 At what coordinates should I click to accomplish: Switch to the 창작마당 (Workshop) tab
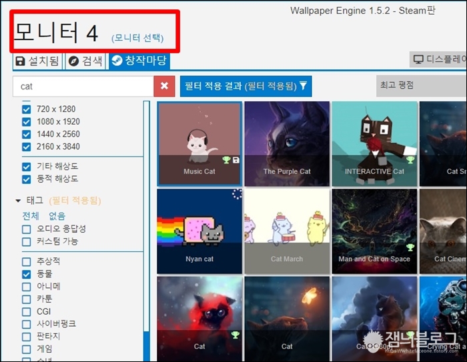139,61
